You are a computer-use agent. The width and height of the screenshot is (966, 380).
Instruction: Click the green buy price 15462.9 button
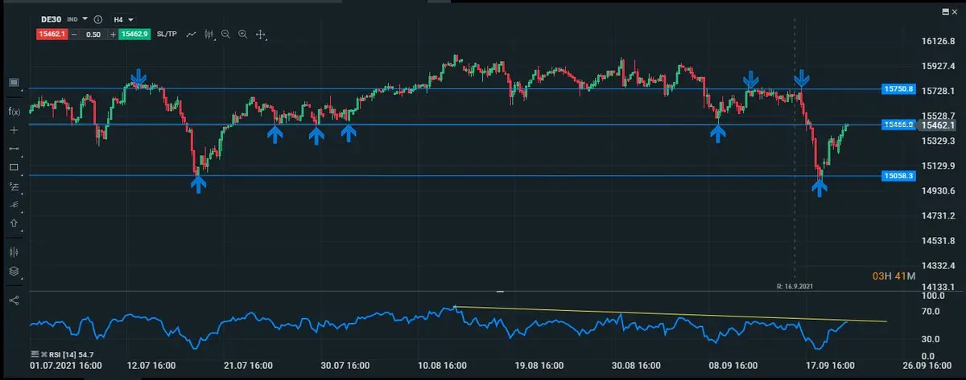[x=135, y=35]
